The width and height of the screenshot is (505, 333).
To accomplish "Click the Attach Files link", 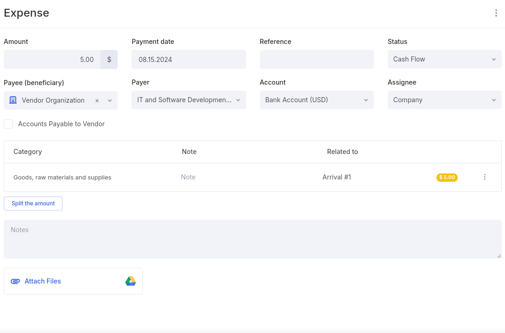I will pyautogui.click(x=43, y=281).
